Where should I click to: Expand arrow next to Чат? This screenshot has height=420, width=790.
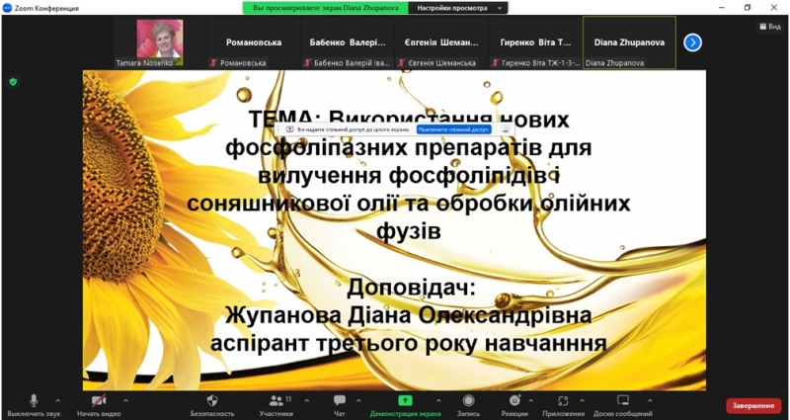(x=358, y=401)
